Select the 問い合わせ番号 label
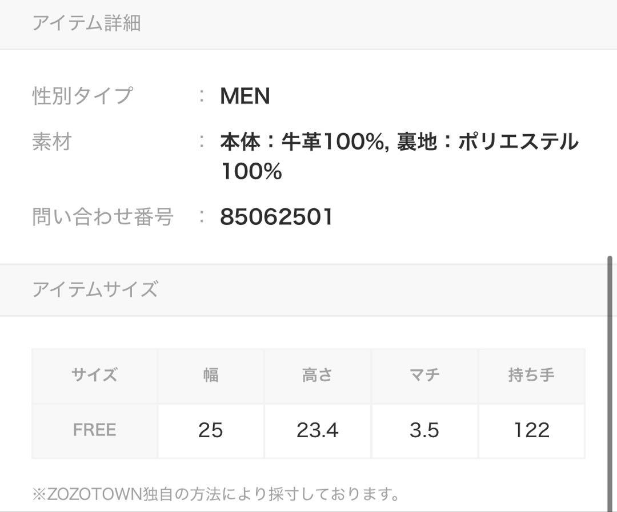The image size is (617, 512). click(x=103, y=217)
